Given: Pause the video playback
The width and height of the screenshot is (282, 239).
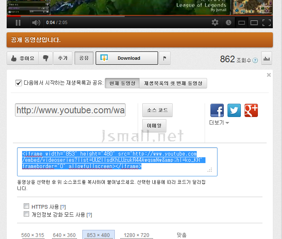Looking at the screenshot, I should (18, 23).
